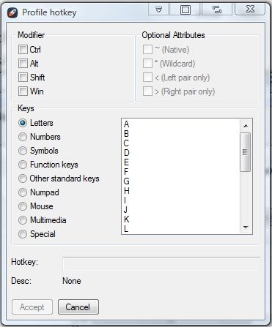The width and height of the screenshot is (272, 327).
Task: Click the swap arrows title bar icon
Action: [x=217, y=10]
